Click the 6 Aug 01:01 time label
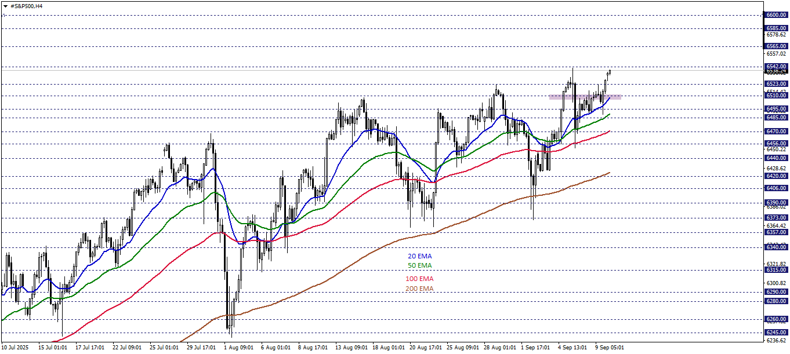The height and width of the screenshot is (354, 790). click(x=276, y=348)
